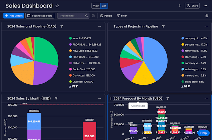Go to next legend page in Types of Projects

[x=189, y=87]
